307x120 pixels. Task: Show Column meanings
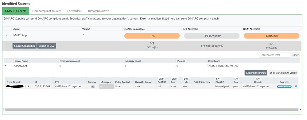tap(256, 73)
